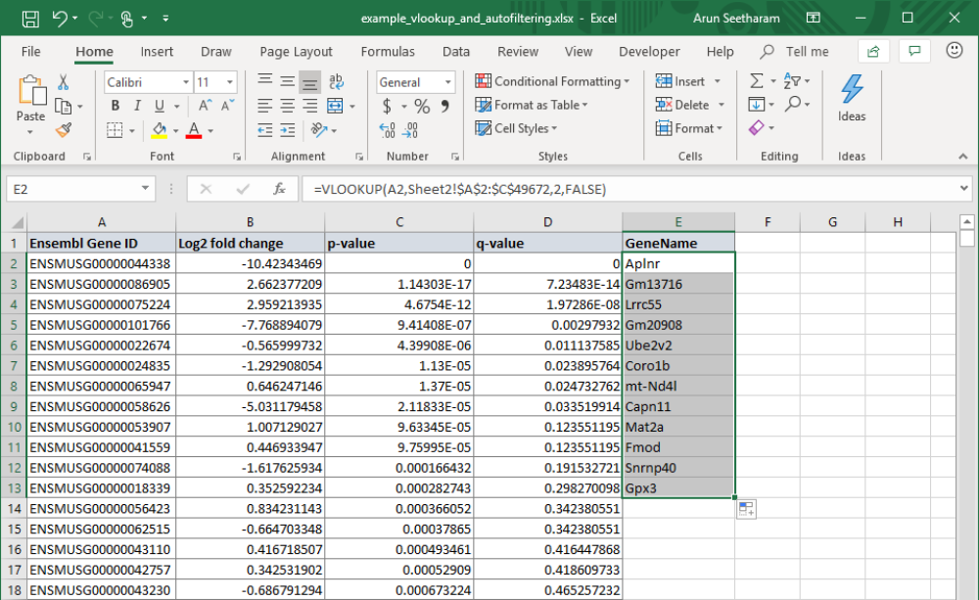The width and height of the screenshot is (979, 600).
Task: Apply the red Font Color swatch
Action: pos(194,130)
